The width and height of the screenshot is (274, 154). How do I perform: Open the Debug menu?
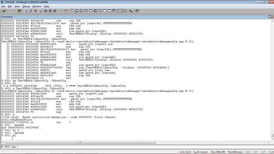(26, 6)
